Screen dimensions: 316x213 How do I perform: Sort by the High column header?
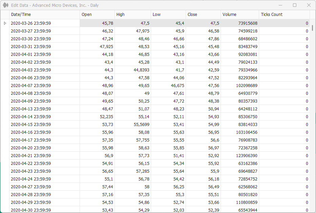coord(133,15)
